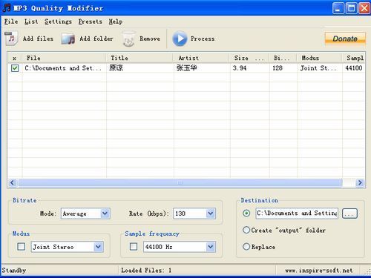Click the right arrow of horizontal scrollbar
371x278 pixels.
click(x=360, y=182)
